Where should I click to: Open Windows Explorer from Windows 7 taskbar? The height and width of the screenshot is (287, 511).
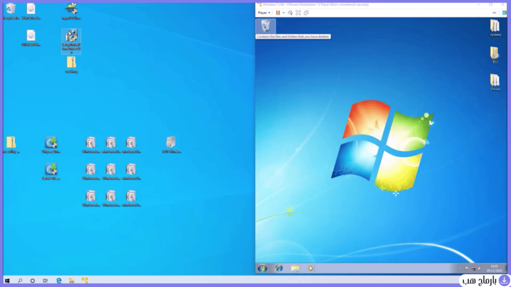tap(295, 268)
